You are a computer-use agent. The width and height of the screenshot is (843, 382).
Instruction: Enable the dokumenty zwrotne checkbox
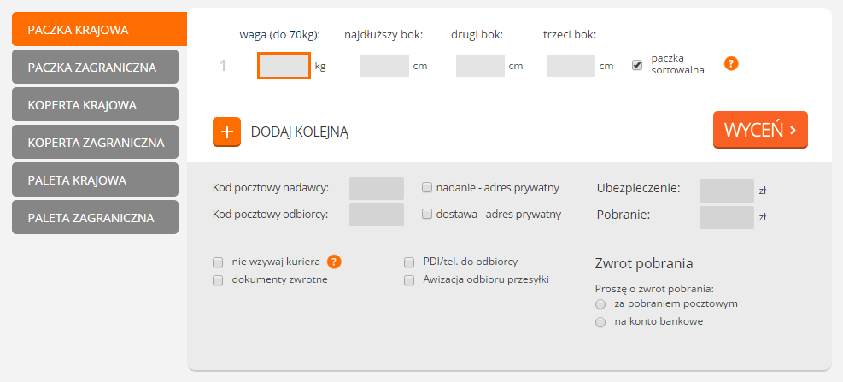[x=218, y=279]
